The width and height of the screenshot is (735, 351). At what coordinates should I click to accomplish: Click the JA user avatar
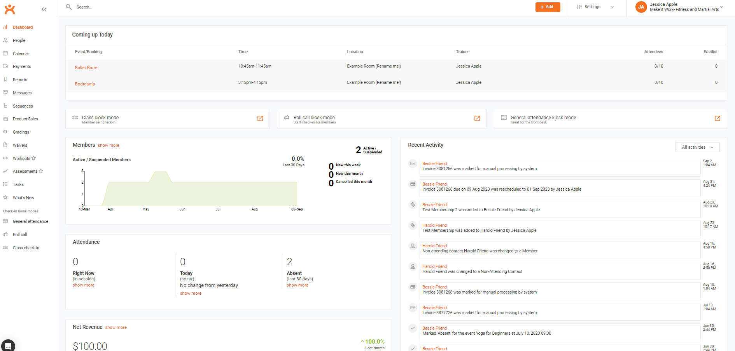point(641,7)
